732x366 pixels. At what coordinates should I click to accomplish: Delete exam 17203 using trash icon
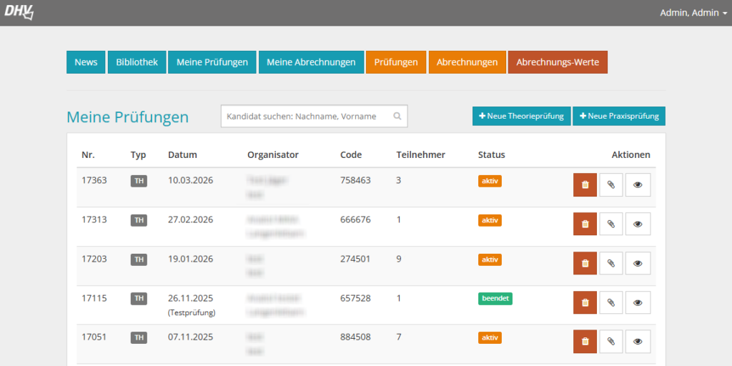point(585,263)
